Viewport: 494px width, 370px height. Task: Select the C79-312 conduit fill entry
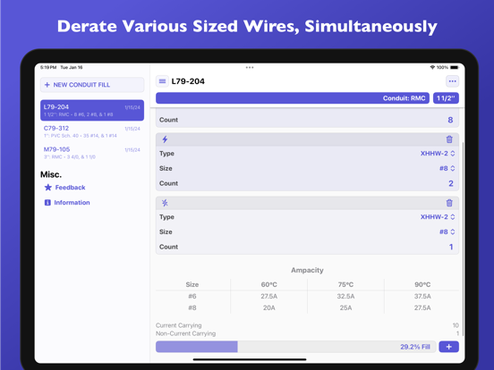coord(92,131)
